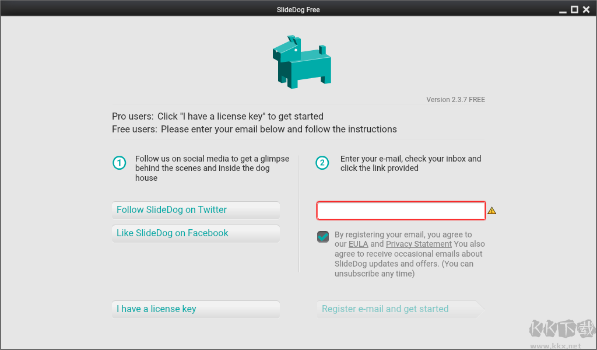Click the step 2 circled number icon

322,163
